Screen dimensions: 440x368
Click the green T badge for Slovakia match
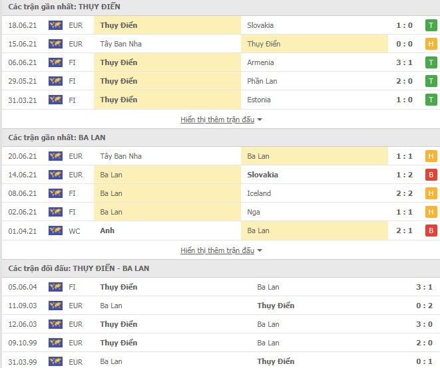[431, 25]
